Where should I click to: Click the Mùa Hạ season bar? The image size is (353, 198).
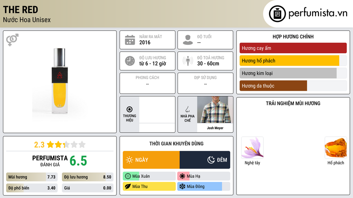click(203, 176)
